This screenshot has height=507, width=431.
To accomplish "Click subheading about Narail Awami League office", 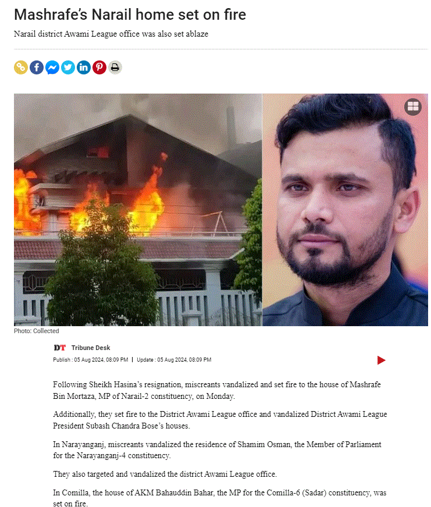I will coord(111,34).
